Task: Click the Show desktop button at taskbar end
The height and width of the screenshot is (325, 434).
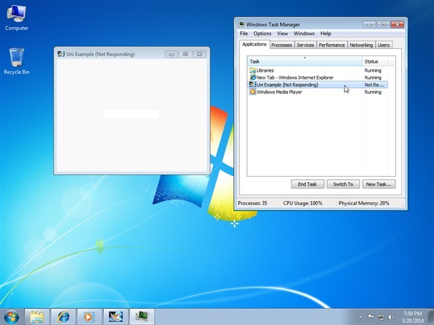Action: pyautogui.click(x=431, y=317)
